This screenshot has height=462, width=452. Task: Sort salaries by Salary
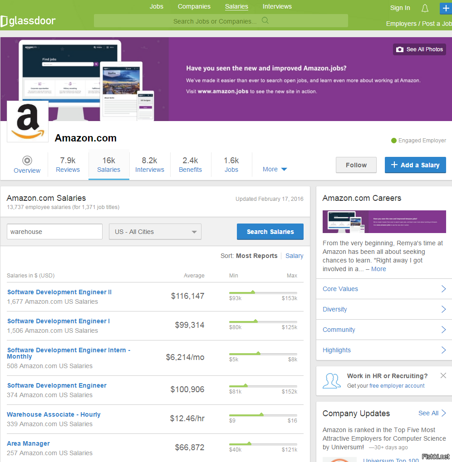click(x=294, y=256)
